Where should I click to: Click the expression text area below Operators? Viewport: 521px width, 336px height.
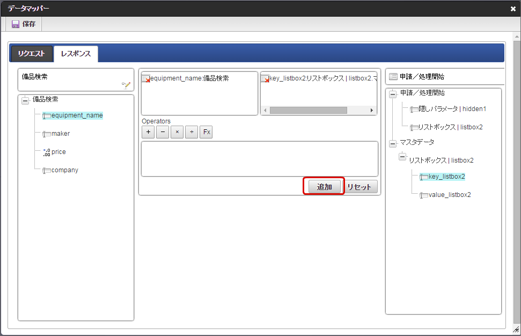260,159
